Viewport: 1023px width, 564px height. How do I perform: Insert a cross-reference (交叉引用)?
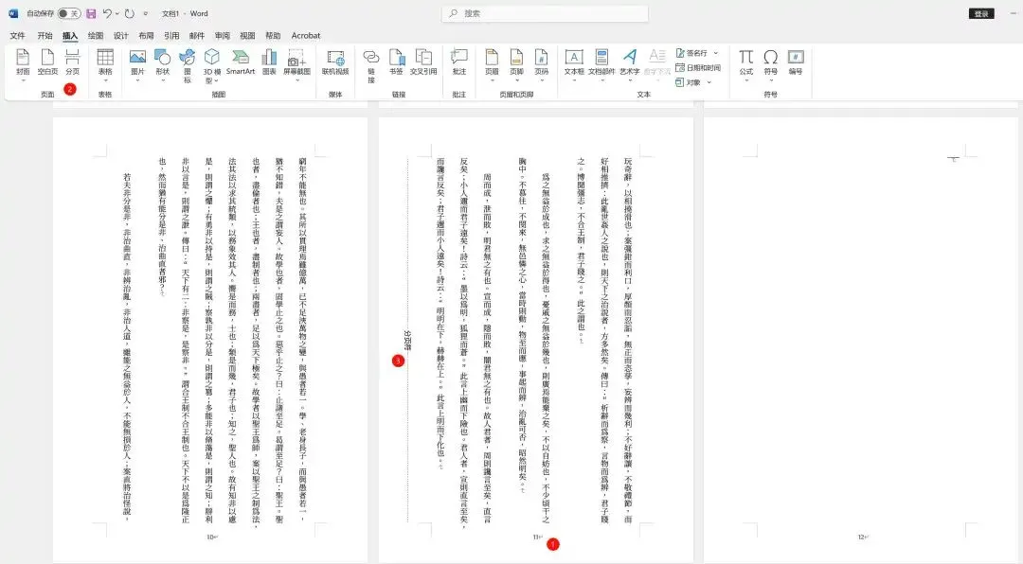[423, 62]
